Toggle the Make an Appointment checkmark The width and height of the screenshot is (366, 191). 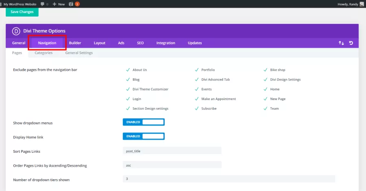pyautogui.click(x=196, y=99)
